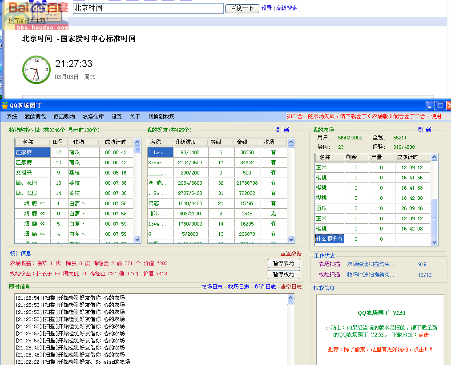Select 西瓜 row in 我的农场
The width and height of the screenshot is (451, 365).
(373, 208)
